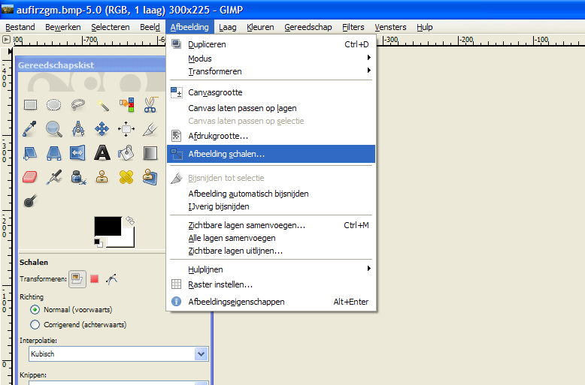Select the Fuzzy Select magic wand tool

[x=102, y=105]
